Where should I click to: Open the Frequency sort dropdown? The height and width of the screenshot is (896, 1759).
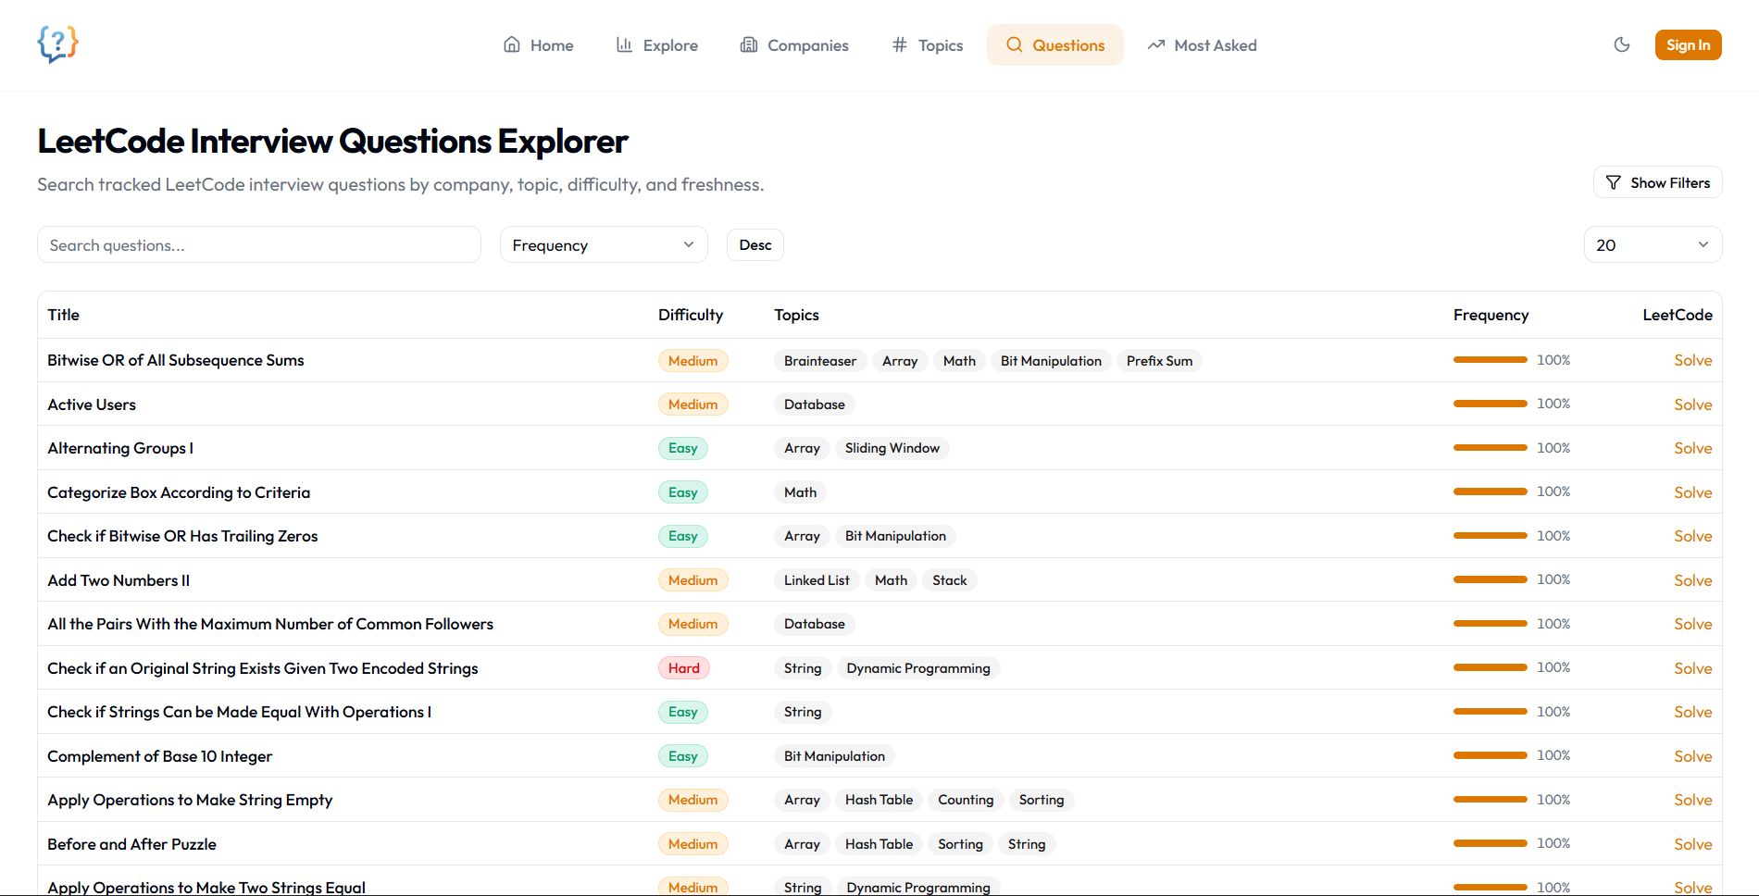tap(604, 245)
